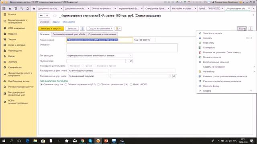Screen dimensions: 257x144
Task: Open Кадры section in sidebar
Action: 11,56
